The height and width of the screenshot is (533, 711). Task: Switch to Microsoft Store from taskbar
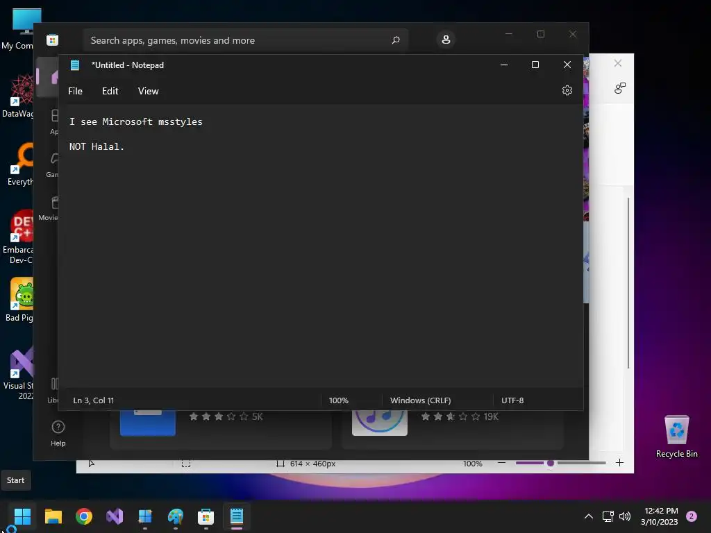pyautogui.click(x=206, y=516)
